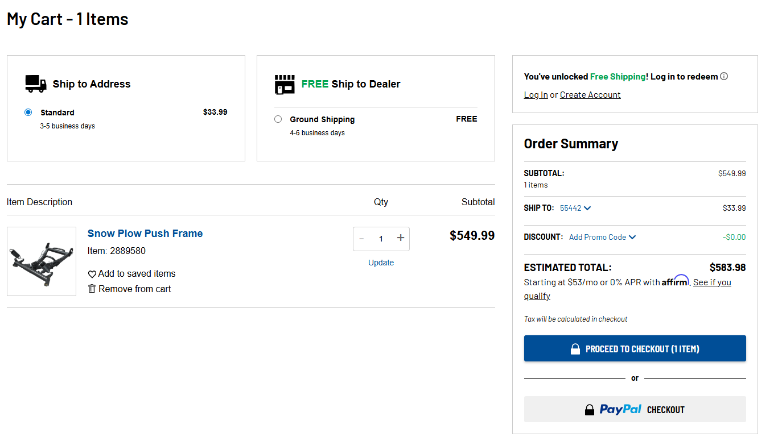Decrease quantity with the minus stepper

[362, 239]
